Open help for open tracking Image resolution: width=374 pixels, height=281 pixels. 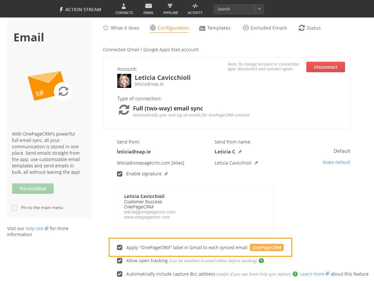click(x=262, y=261)
